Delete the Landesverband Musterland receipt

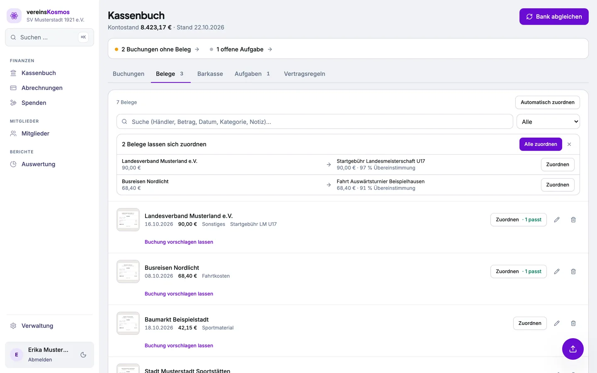tap(573, 220)
